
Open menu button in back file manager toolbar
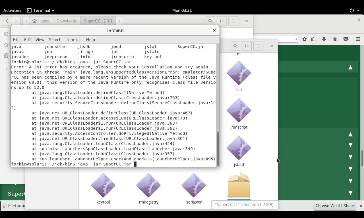click(x=233, y=21)
